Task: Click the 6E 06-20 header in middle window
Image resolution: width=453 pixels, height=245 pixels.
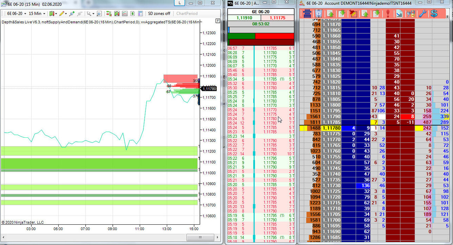Action: pyautogui.click(x=261, y=12)
